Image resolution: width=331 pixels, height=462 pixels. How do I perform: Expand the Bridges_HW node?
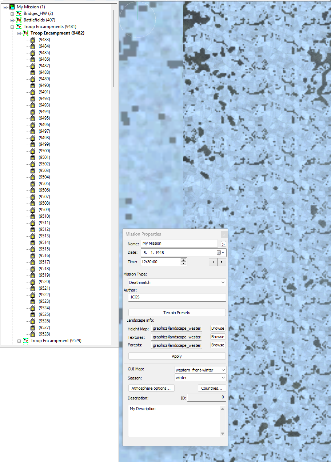point(12,13)
